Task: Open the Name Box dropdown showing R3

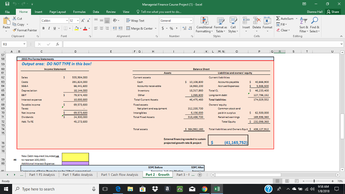Action: (24, 44)
